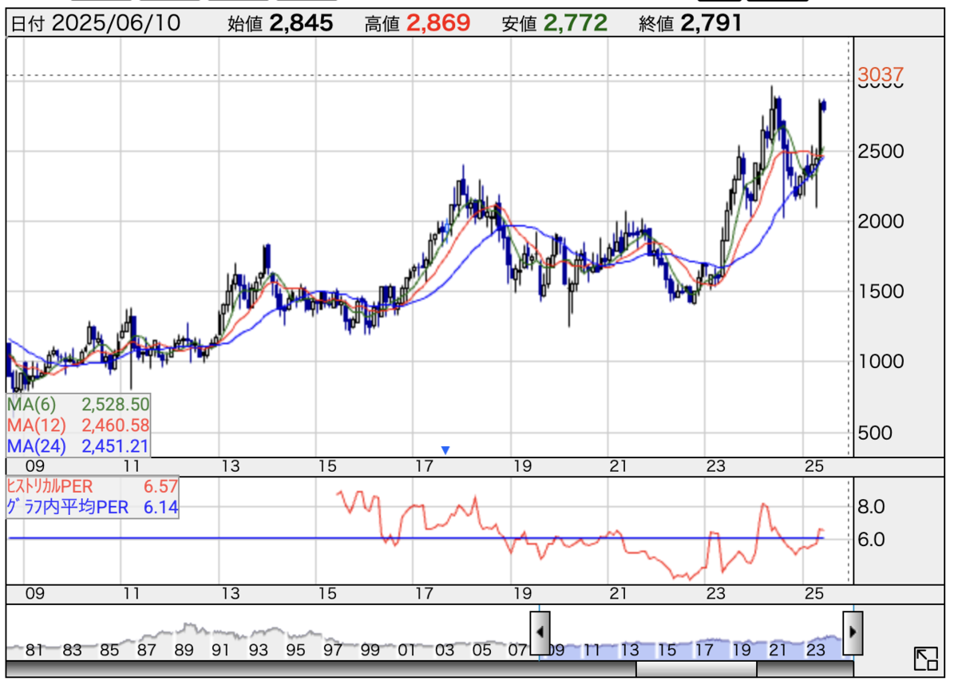Click the 高値 value 2,869

click(438, 24)
